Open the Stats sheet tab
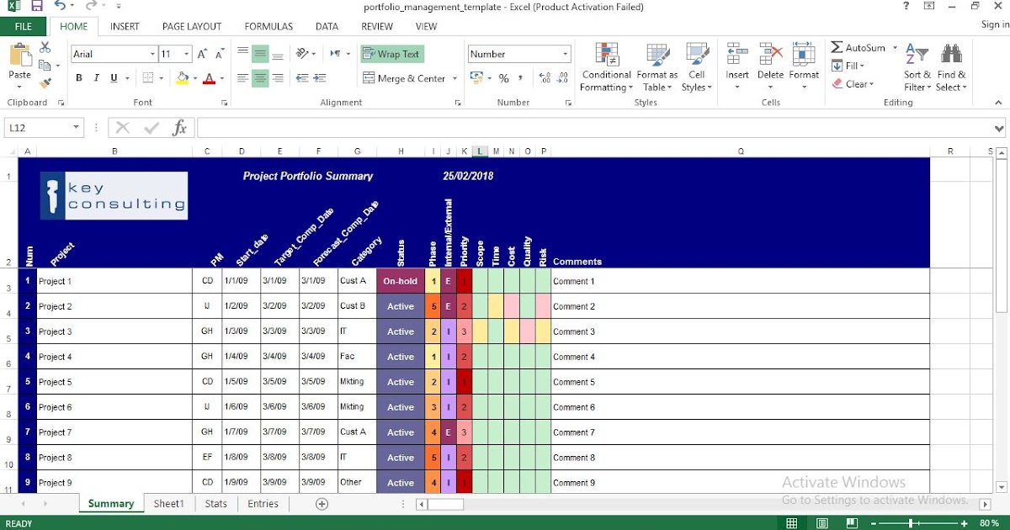Viewport: 1010px width, 530px height. [215, 503]
